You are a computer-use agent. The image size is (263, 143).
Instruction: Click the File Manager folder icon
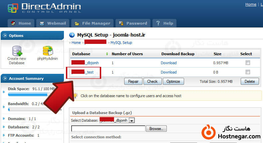point(77,24)
